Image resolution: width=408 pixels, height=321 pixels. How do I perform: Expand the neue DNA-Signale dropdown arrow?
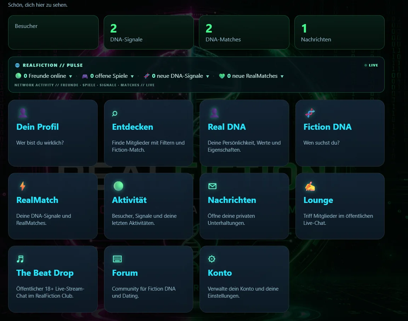[x=207, y=76]
